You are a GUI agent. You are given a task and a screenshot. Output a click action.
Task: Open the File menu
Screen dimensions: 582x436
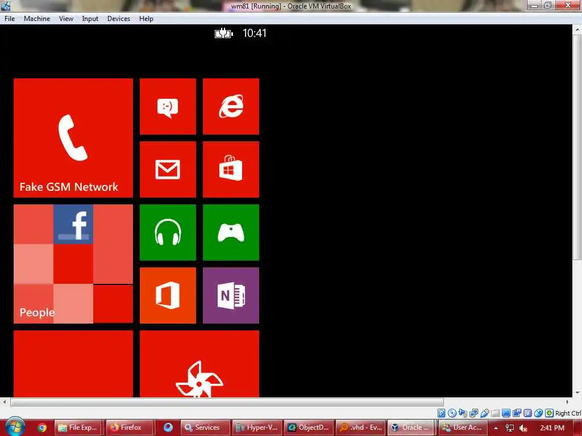click(x=10, y=19)
